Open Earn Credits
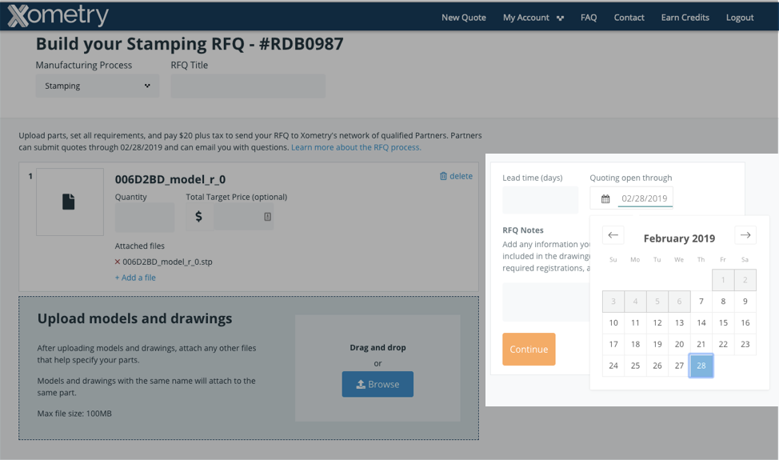The image size is (779, 460). (x=685, y=18)
